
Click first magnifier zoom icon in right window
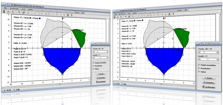(x=121, y=17)
